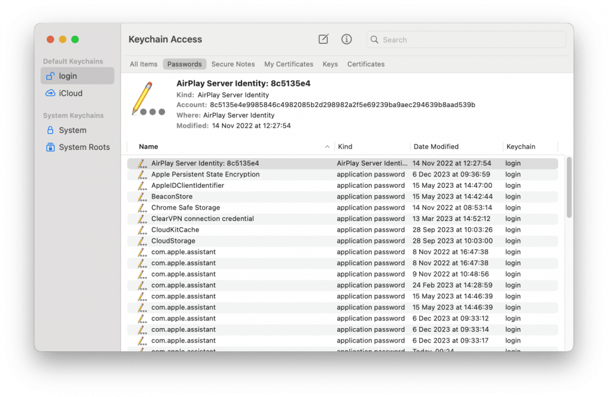Image resolution: width=608 pixels, height=397 pixels.
Task: Click pencil icon of CloudKitCache row
Action: coord(142,230)
